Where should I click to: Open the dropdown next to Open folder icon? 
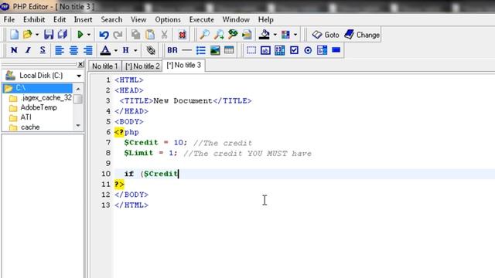coord(37,35)
